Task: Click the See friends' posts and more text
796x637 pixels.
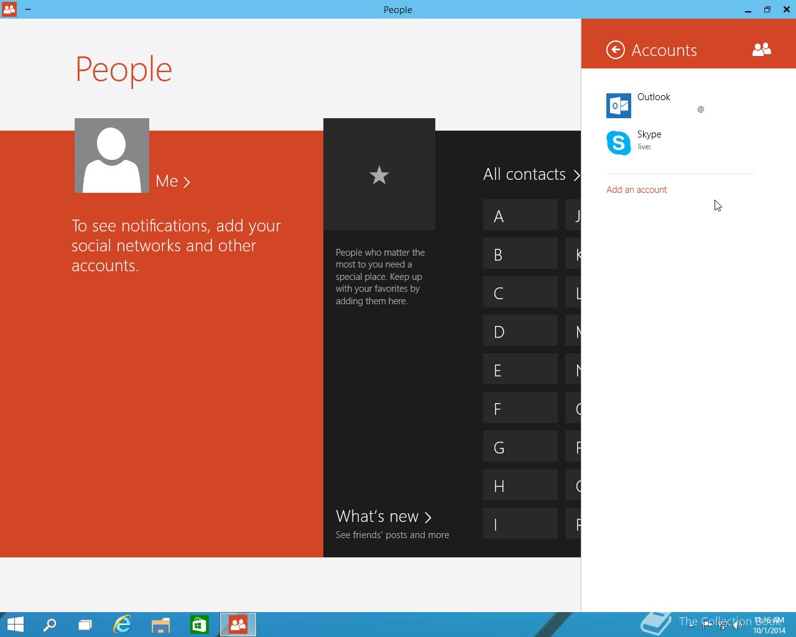Action: 392,535
